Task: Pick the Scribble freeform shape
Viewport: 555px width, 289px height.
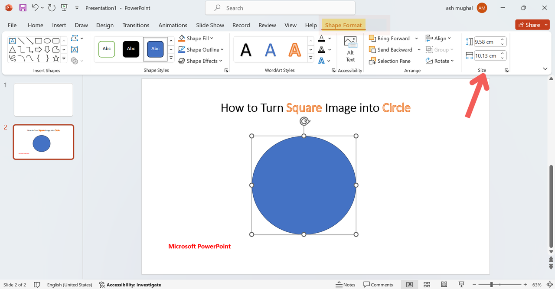Action: 13,58
